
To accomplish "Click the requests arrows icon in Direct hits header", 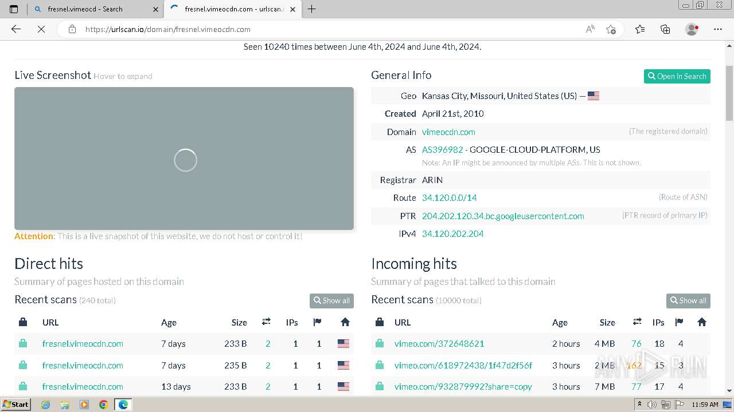I will [266, 322].
